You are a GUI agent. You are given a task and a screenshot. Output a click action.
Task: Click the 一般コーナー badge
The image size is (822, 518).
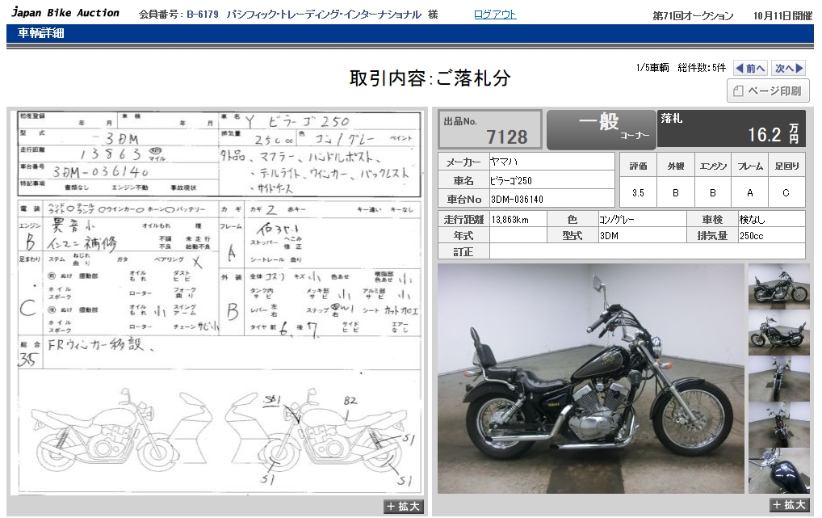[601, 129]
